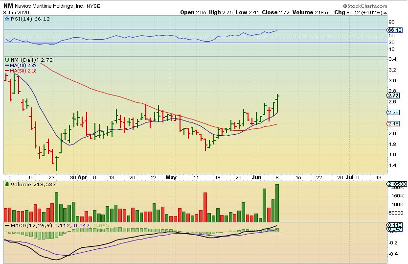Click the tallest green volume bar for June 8
The width and height of the screenshot is (408, 264).
tap(277, 203)
